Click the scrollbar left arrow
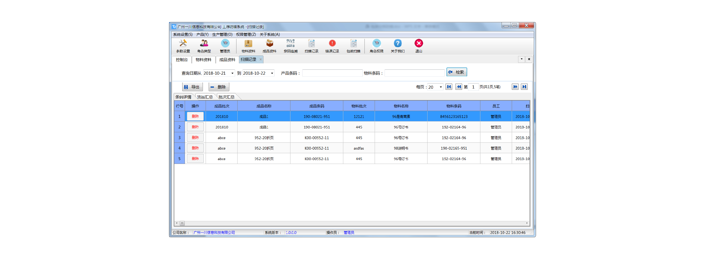The width and height of the screenshot is (705, 262). click(x=177, y=223)
